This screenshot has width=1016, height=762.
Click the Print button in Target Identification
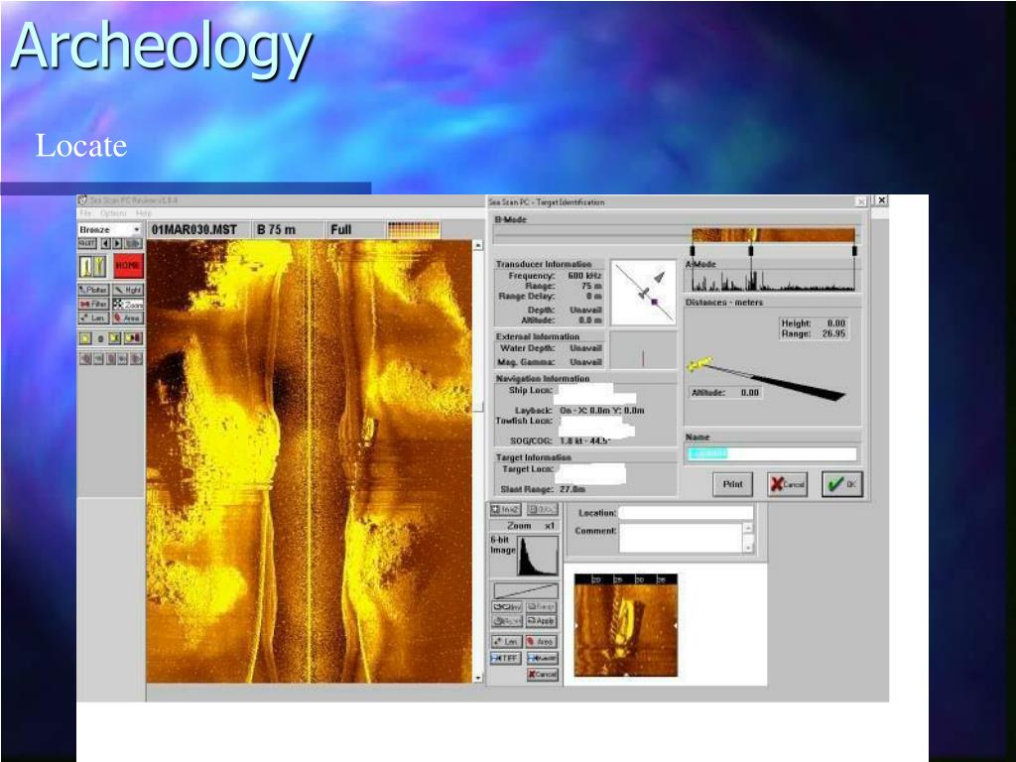coord(733,484)
